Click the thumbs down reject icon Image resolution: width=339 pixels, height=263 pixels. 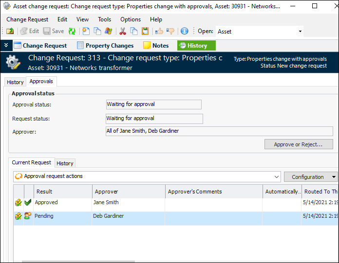(170, 31)
